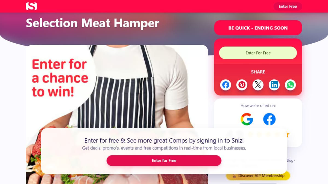Viewport: 328px width, 184px height.
Task: Share the competition on LinkedIn
Action: click(x=274, y=85)
